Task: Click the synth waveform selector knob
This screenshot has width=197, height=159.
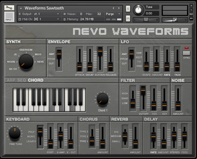Action: [26, 62]
